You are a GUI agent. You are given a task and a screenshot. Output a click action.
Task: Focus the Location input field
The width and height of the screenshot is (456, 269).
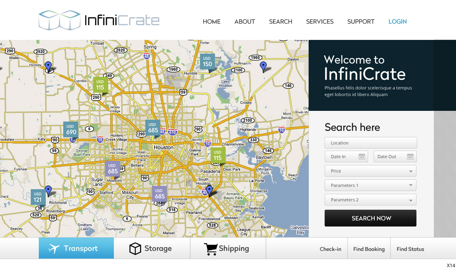coord(371,143)
